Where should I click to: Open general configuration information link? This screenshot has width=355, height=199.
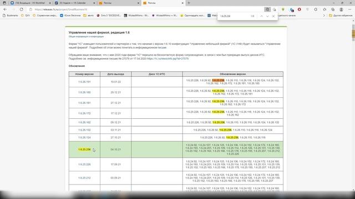[x=86, y=36]
